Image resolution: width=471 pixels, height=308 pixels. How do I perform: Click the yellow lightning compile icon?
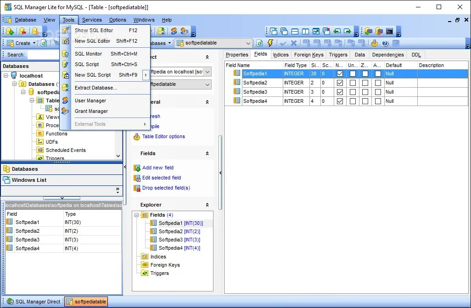[x=270, y=43]
